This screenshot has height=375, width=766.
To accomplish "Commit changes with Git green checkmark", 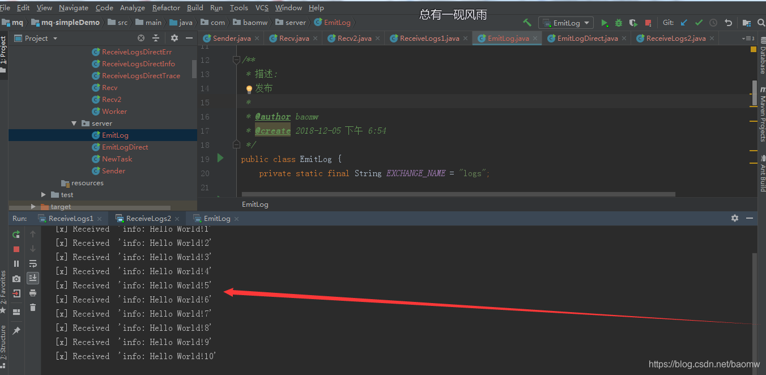I will tap(699, 23).
